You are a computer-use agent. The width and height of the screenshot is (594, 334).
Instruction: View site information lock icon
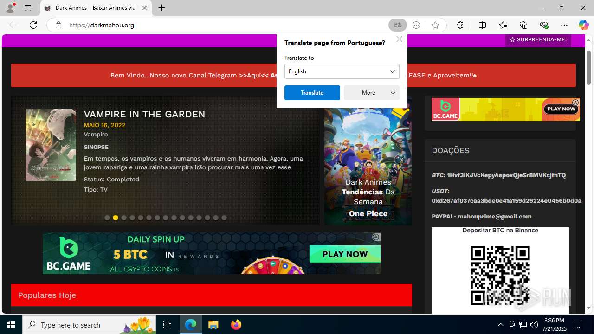pos(58,25)
